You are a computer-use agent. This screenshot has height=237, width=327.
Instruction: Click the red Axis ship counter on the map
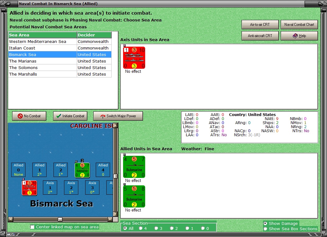[30, 188]
